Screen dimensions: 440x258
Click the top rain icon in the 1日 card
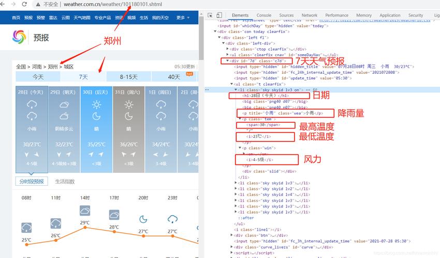click(161, 105)
